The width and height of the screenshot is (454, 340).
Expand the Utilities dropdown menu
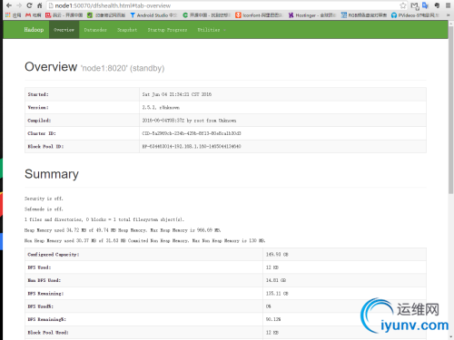pyautogui.click(x=212, y=30)
